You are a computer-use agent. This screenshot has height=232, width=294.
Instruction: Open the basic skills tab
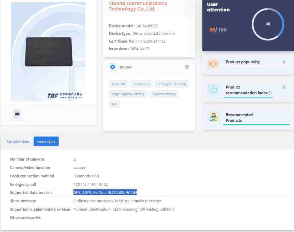click(x=46, y=142)
